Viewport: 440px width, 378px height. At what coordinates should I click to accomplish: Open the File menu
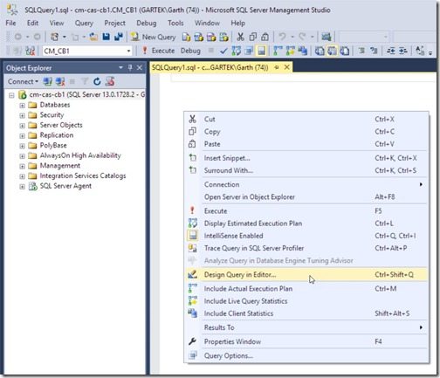[x=10, y=23]
